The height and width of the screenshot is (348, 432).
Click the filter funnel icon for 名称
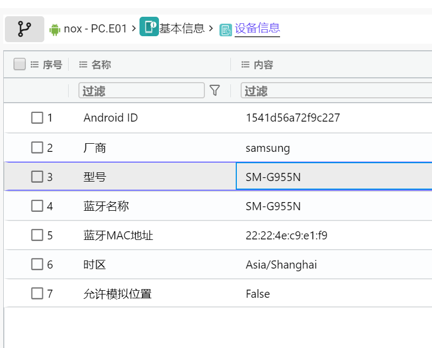(215, 90)
